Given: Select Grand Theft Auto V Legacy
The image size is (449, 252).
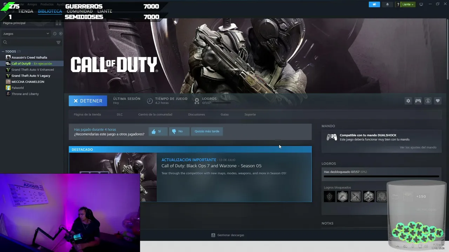Looking at the screenshot, I should tap(31, 76).
